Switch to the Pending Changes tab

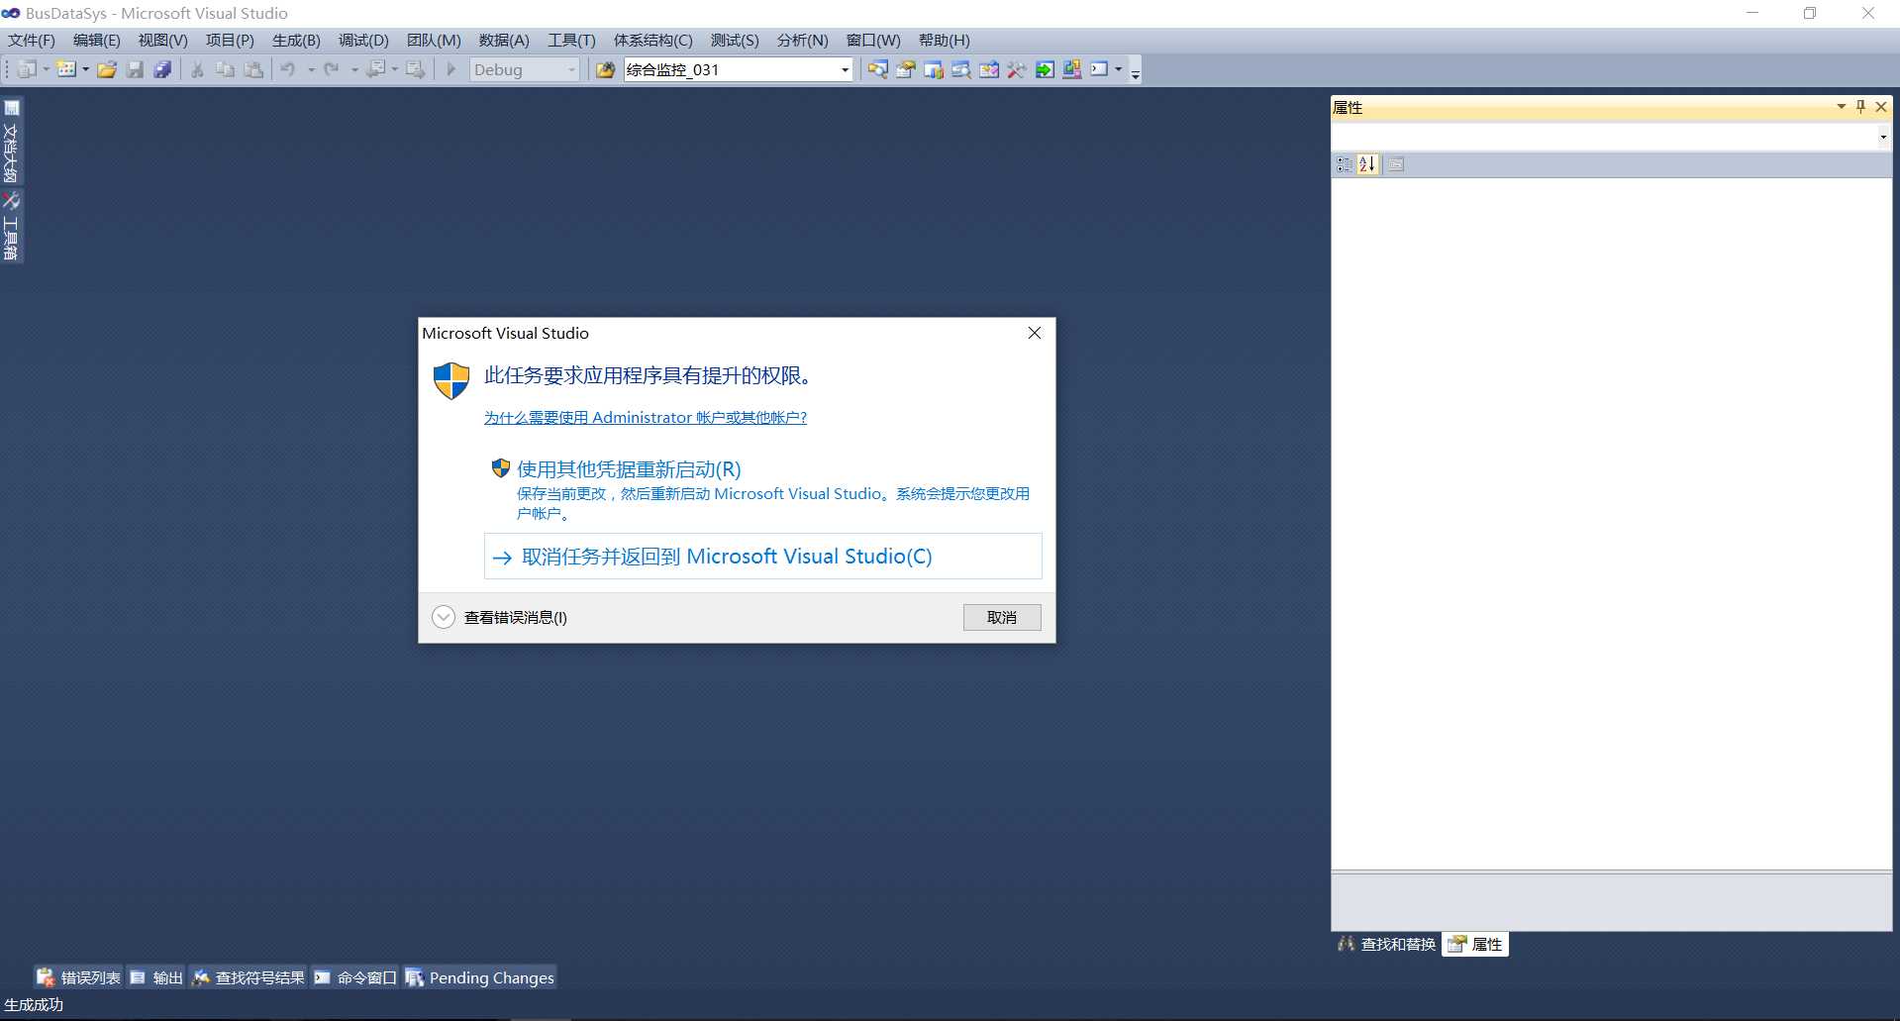coord(479,977)
